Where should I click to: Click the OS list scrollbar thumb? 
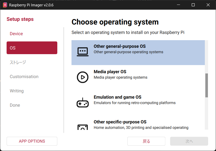206,85
